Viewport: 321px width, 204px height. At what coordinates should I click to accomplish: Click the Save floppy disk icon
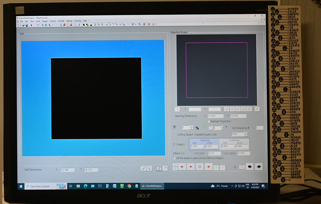(27, 25)
